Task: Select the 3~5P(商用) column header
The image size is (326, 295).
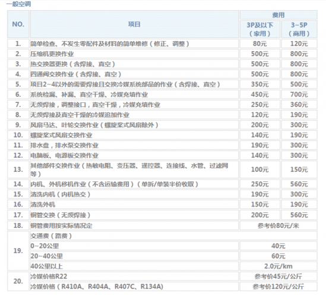Action: coord(299,29)
